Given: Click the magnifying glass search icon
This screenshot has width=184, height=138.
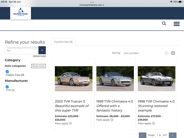Looking at the screenshot, I should click(x=164, y=24).
